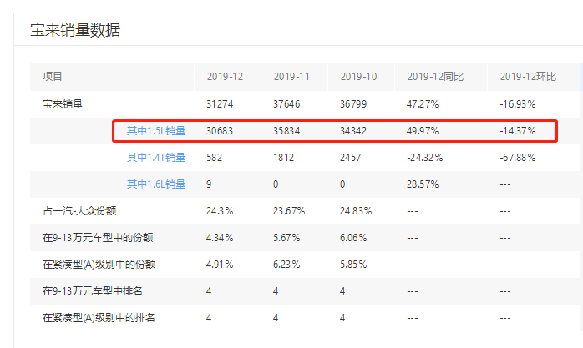The height and width of the screenshot is (348, 583).
Task: Select the 其中1.6L销量 link
Action: tap(155, 184)
